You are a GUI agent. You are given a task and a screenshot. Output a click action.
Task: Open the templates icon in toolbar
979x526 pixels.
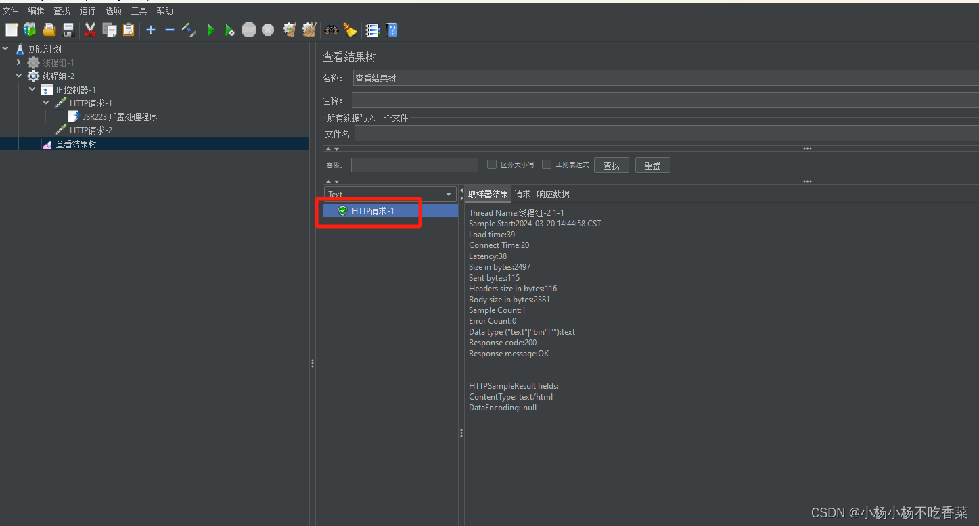pyautogui.click(x=30, y=30)
